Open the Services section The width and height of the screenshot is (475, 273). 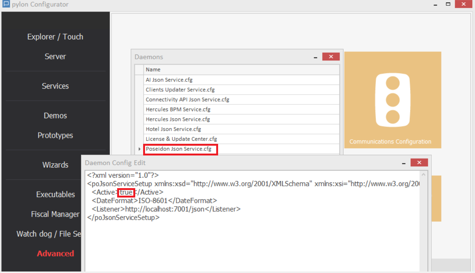point(55,86)
